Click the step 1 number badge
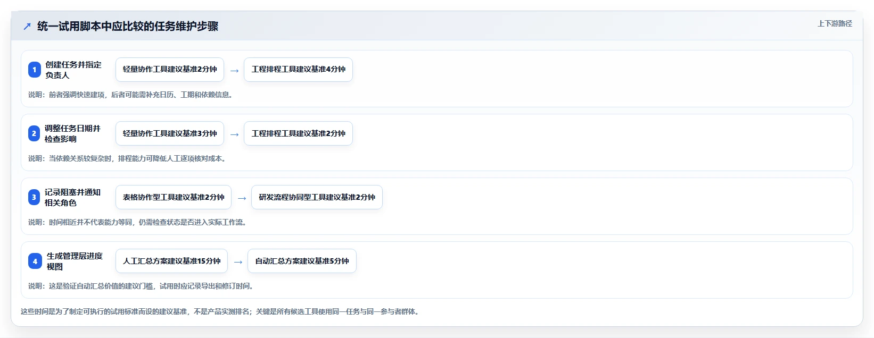 pyautogui.click(x=35, y=70)
